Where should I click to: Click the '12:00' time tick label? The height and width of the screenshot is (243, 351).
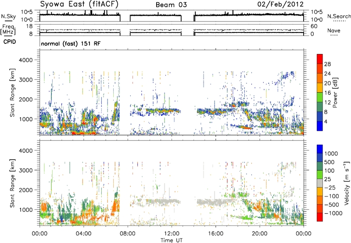coord(172,234)
